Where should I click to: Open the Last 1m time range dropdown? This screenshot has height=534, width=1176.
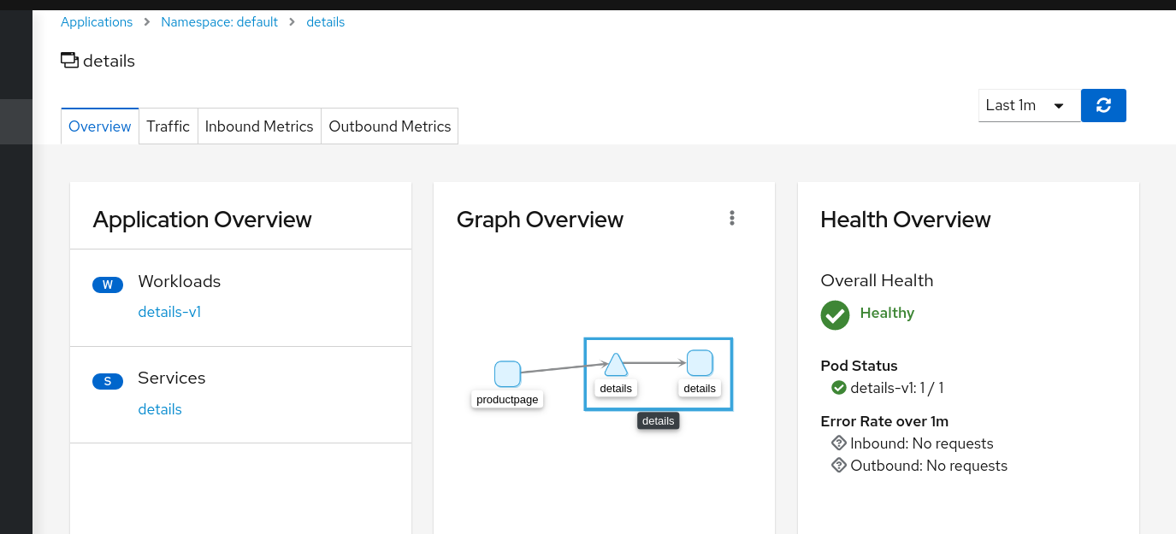click(x=1030, y=105)
